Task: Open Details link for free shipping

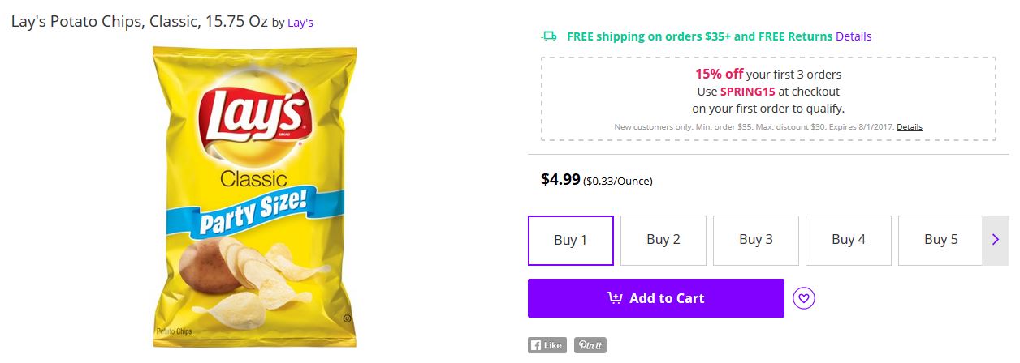Action: [x=854, y=36]
